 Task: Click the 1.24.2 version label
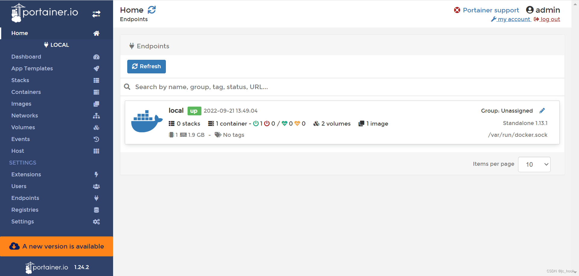pos(81,267)
